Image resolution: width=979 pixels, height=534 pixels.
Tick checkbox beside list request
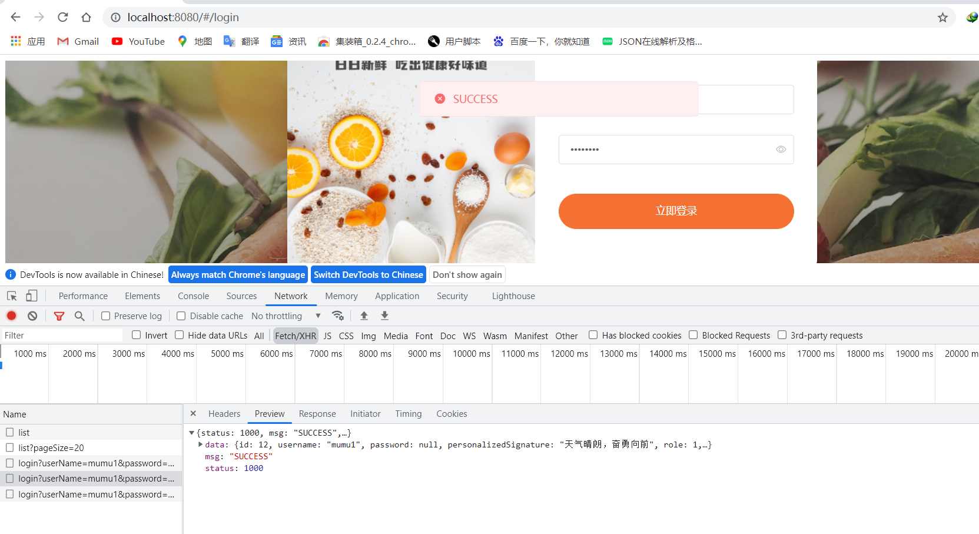click(10, 432)
